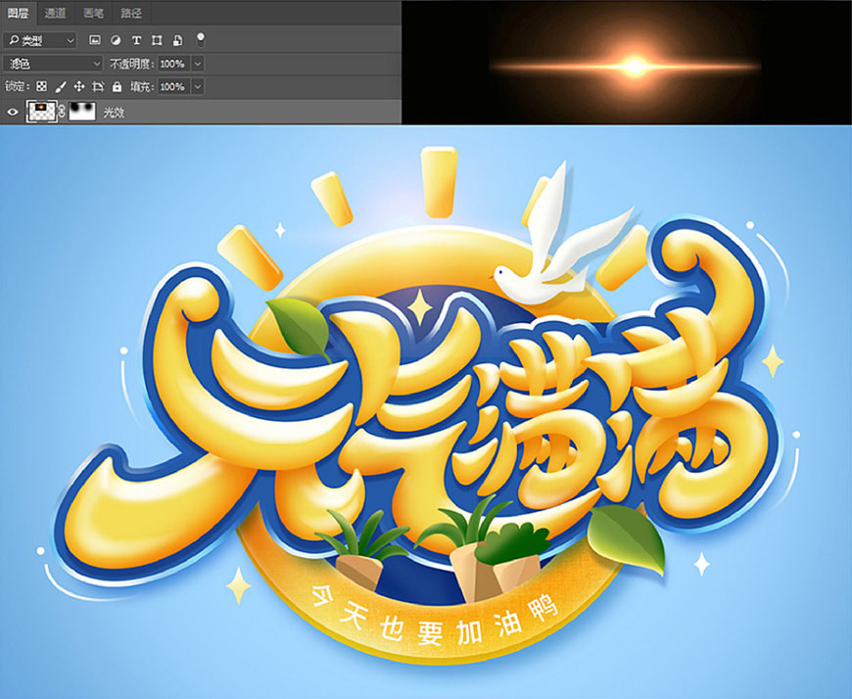Click the 不透明度 opacity value field
Image resolution: width=852 pixels, height=699 pixels.
coord(173,64)
